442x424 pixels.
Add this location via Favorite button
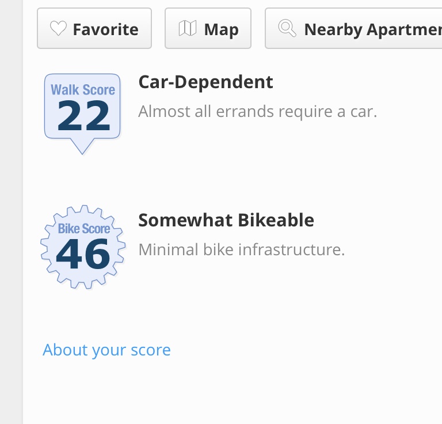click(x=94, y=28)
